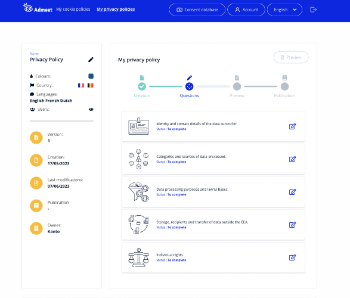Image resolution: width=350 pixels, height=298 pixels.
Task: Click 'Identity and contact details of the data controller' text
Action: point(197,124)
